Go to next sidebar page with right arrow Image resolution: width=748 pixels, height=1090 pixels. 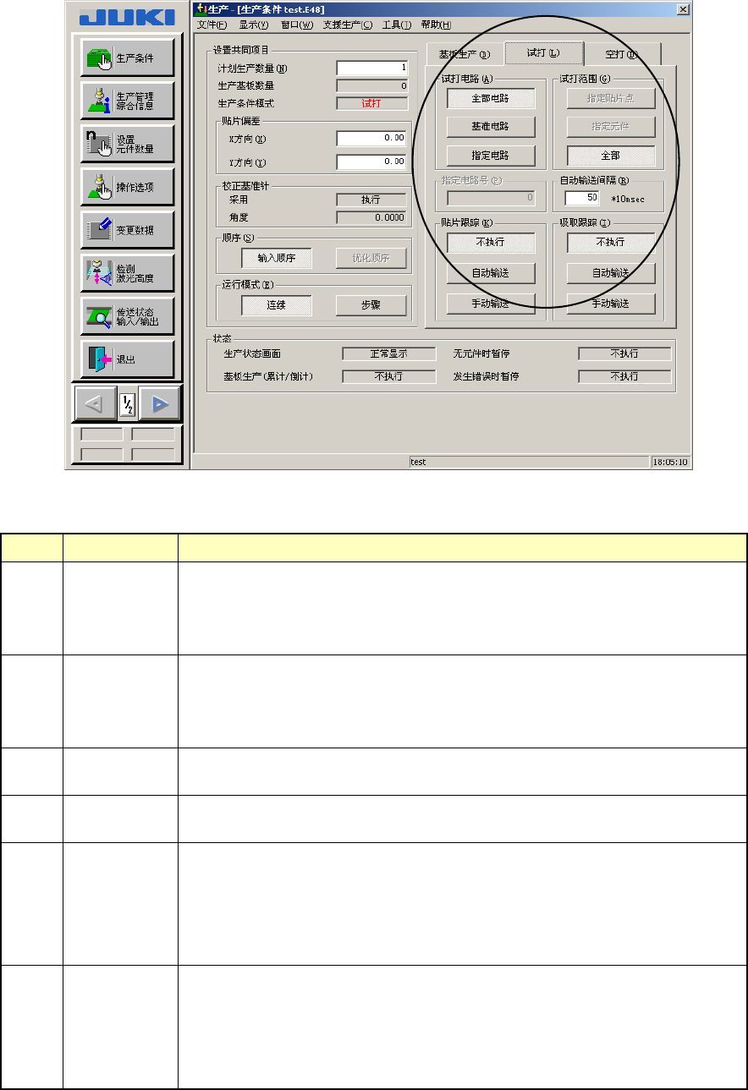click(159, 405)
